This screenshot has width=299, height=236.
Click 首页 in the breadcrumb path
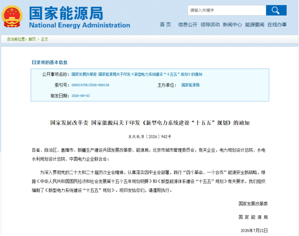[x=32, y=39]
